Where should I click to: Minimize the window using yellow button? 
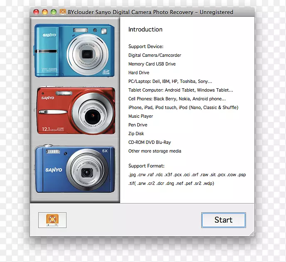(45, 12)
